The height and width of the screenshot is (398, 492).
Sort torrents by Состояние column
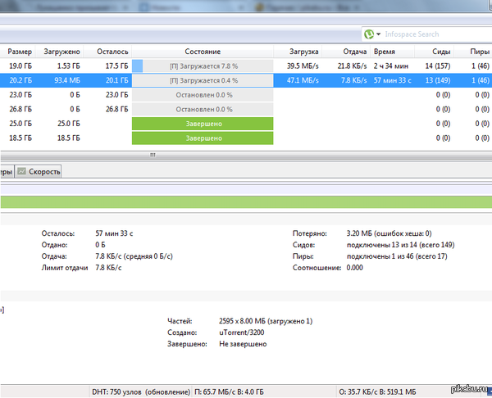202,51
